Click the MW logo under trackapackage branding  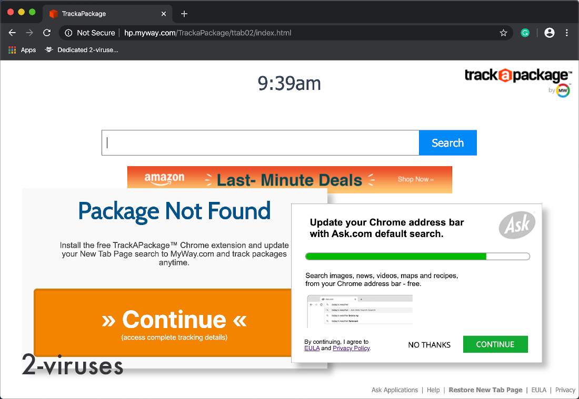(563, 90)
